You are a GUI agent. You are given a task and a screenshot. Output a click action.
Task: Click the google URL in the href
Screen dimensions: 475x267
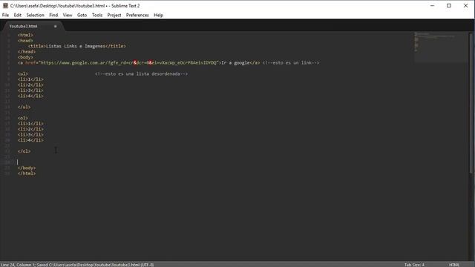(x=128, y=62)
